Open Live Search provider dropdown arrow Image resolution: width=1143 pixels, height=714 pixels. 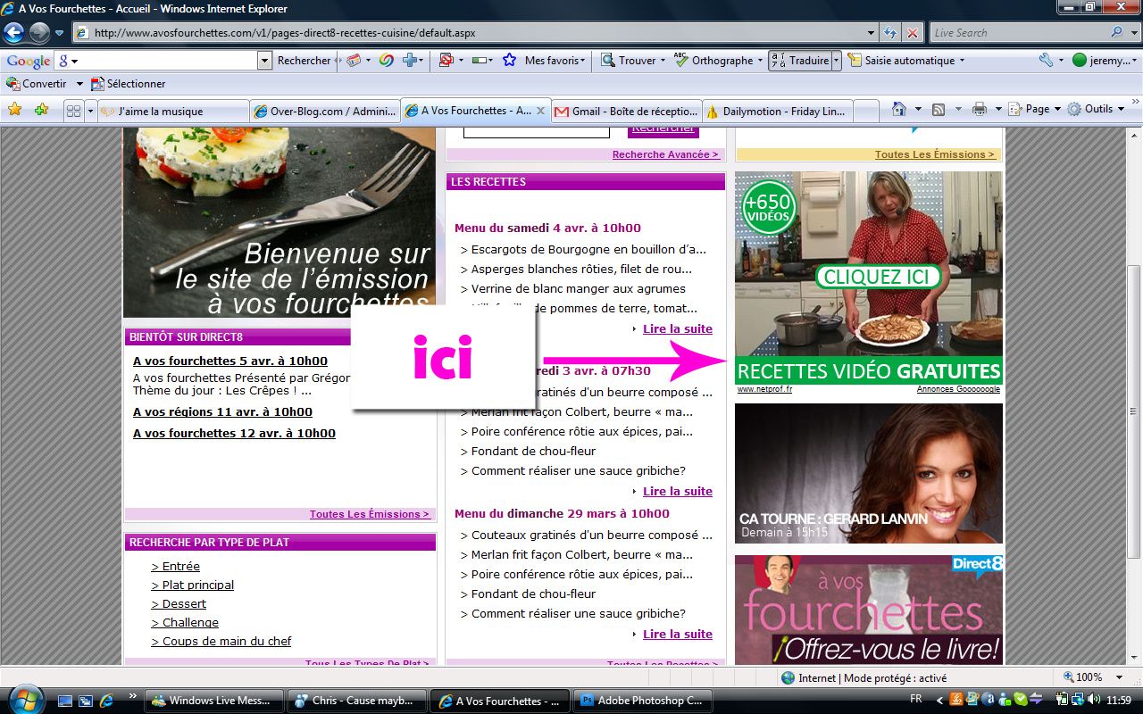(1133, 32)
